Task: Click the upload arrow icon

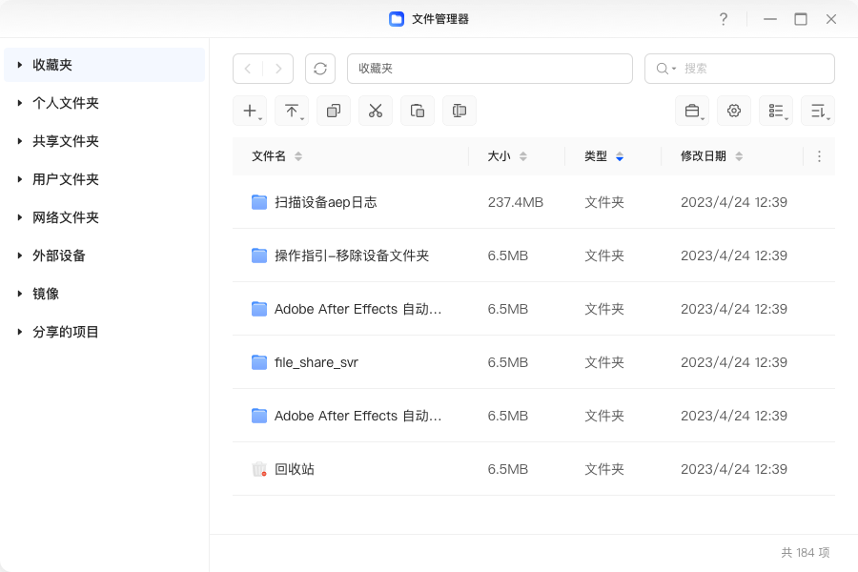Action: [292, 111]
